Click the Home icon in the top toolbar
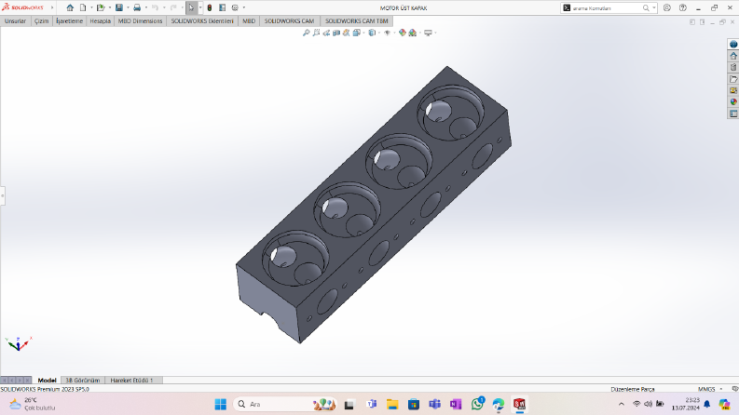Image resolution: width=739 pixels, height=415 pixels. [70, 7]
